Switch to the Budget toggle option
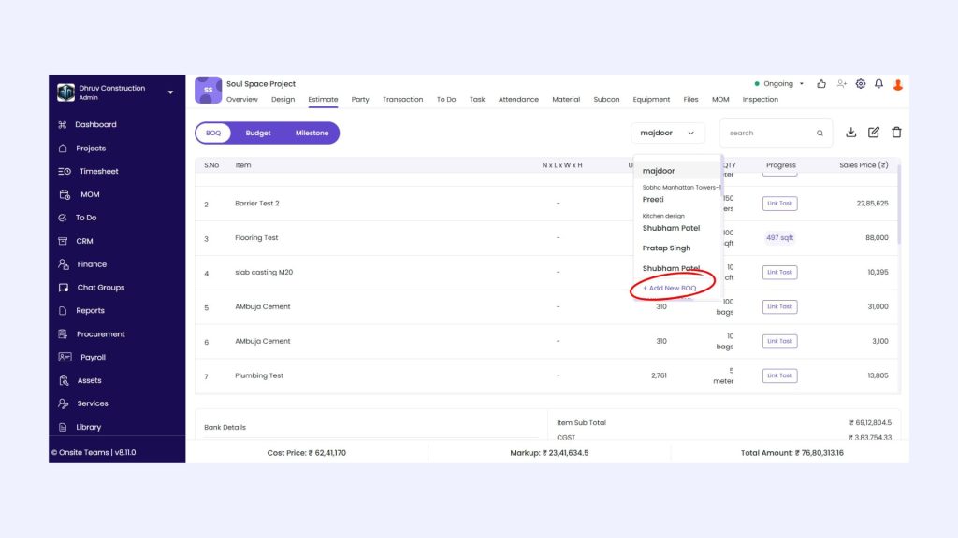The height and width of the screenshot is (538, 958). (258, 134)
